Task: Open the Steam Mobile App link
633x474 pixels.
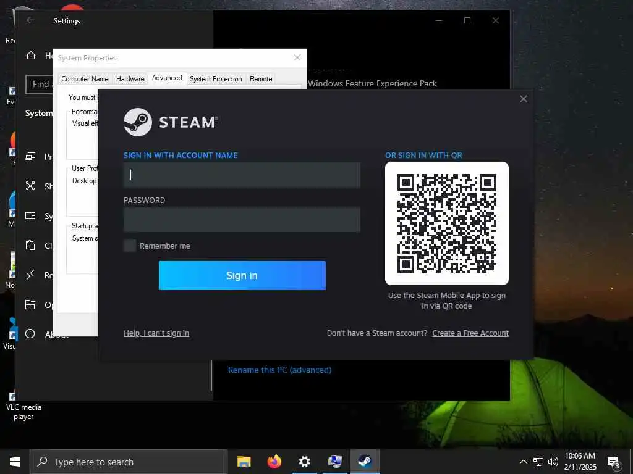Action: 448,296
